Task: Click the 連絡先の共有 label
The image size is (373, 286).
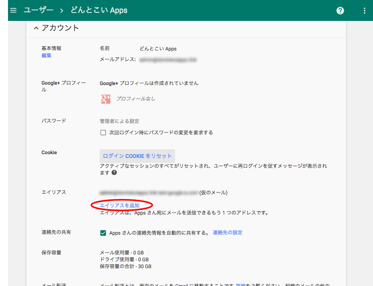Action: [56, 232]
